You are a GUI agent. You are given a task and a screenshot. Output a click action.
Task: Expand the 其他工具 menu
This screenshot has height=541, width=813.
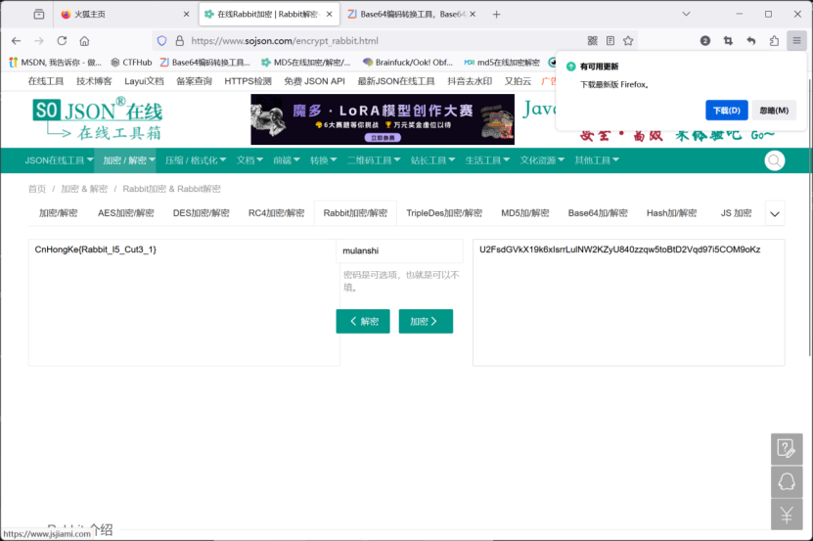596,160
